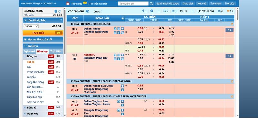
Task: Open the line display dropdown in toolbar
Action: (x=174, y=11)
